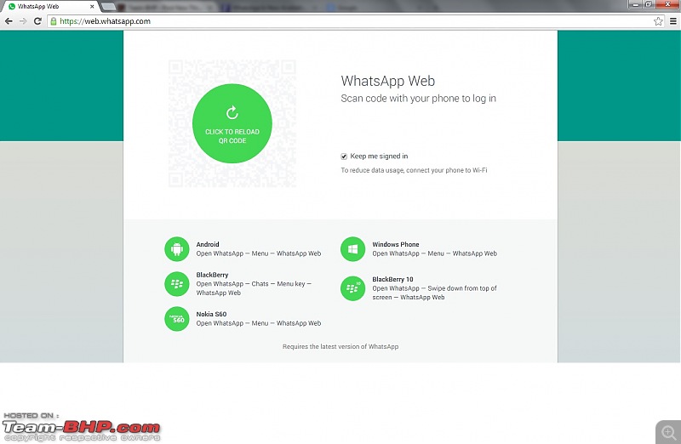This screenshot has width=681, height=444.
Task: Click the WhatsApp Web heading text
Action: pyautogui.click(x=388, y=81)
